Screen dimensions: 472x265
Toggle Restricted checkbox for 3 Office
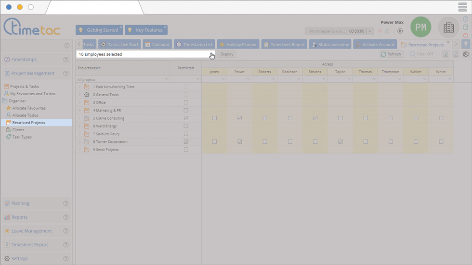[x=186, y=102]
